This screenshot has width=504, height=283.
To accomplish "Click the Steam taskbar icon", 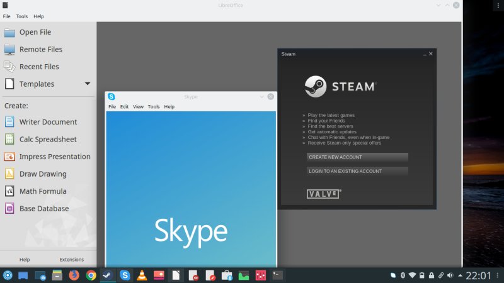I will click(108, 275).
